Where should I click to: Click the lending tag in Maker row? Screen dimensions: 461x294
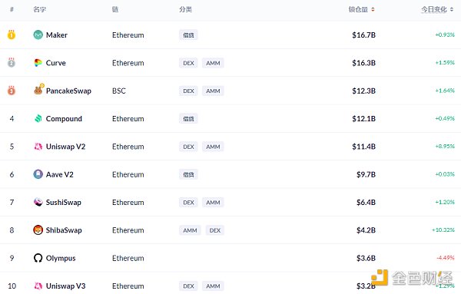pyautogui.click(x=188, y=35)
